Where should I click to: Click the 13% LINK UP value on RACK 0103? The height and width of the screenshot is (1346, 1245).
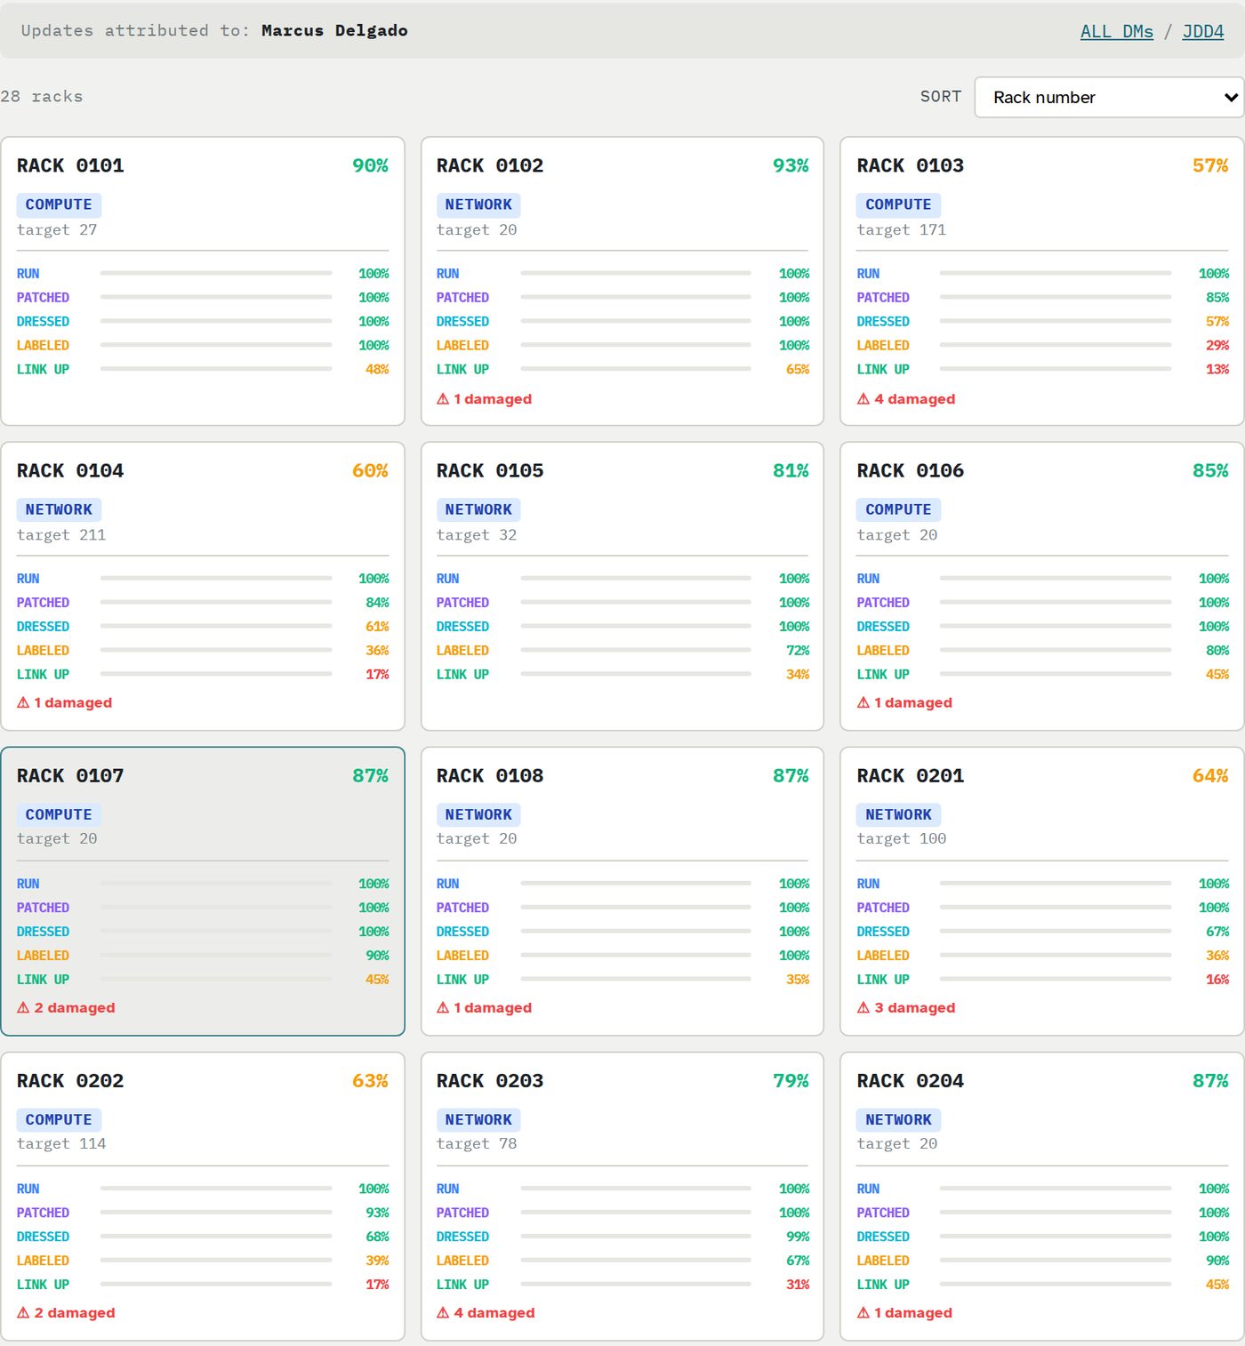click(1217, 369)
